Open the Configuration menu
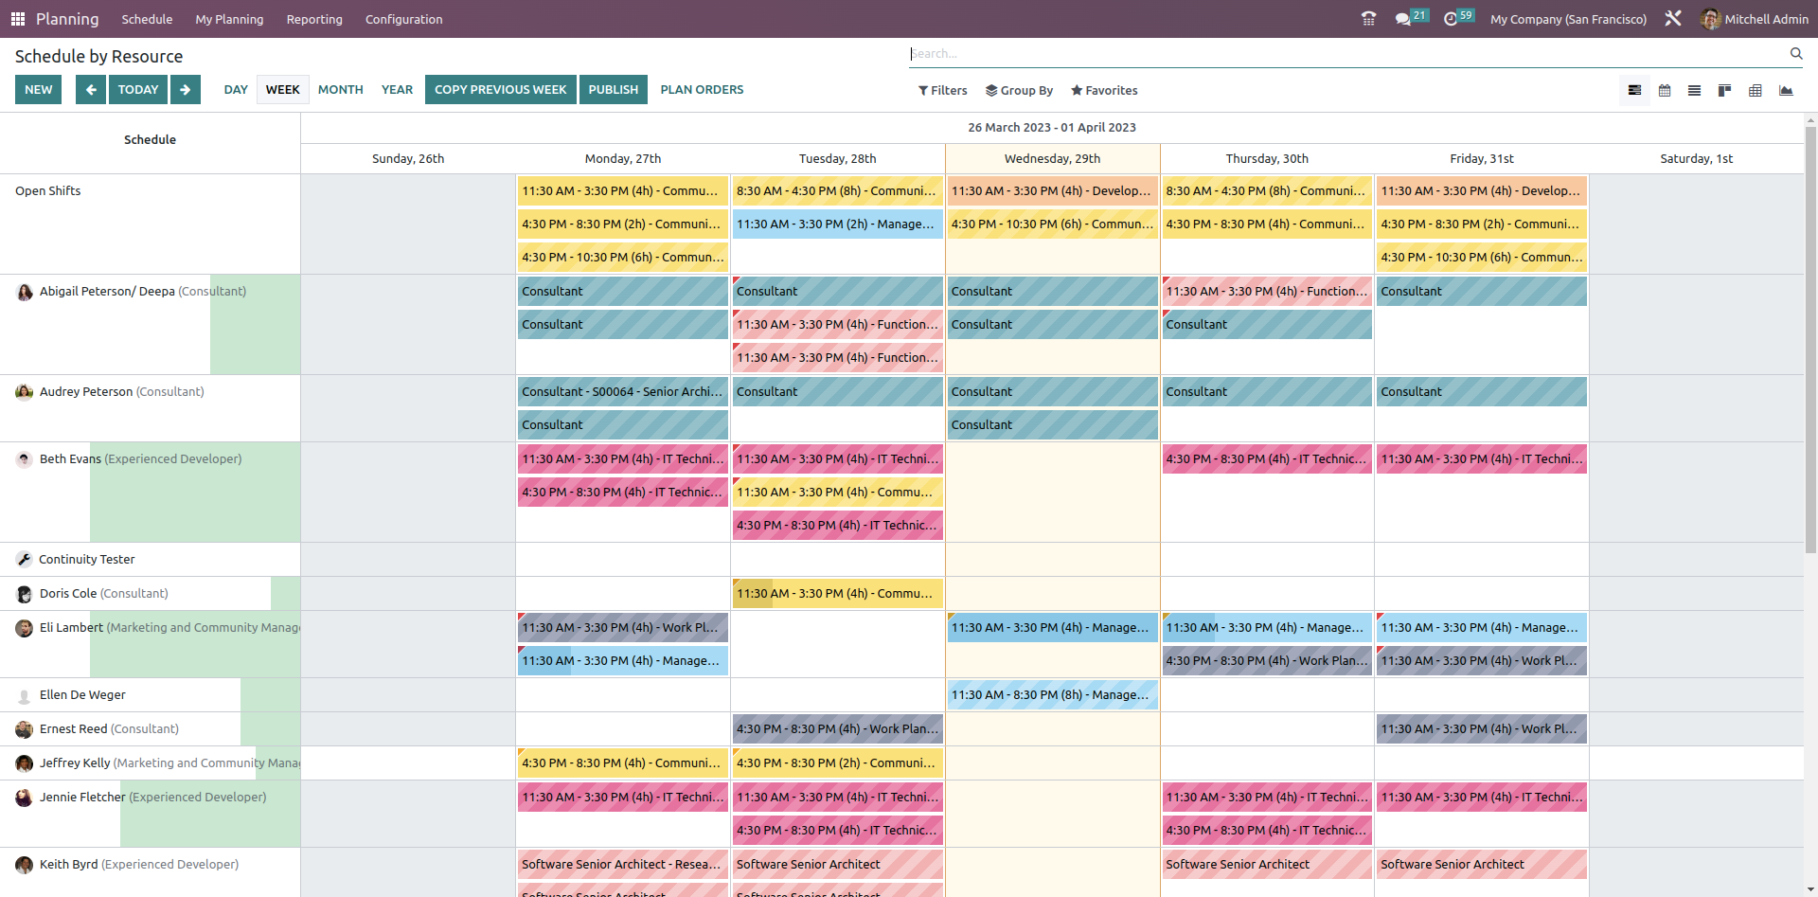The width and height of the screenshot is (1818, 897). (x=403, y=19)
